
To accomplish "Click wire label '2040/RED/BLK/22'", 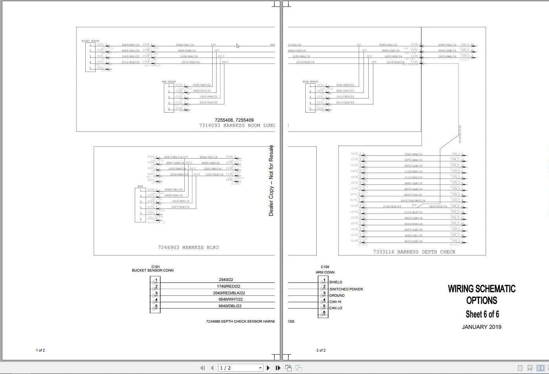I will point(229,293).
